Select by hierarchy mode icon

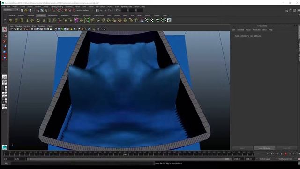(x=37, y=10)
